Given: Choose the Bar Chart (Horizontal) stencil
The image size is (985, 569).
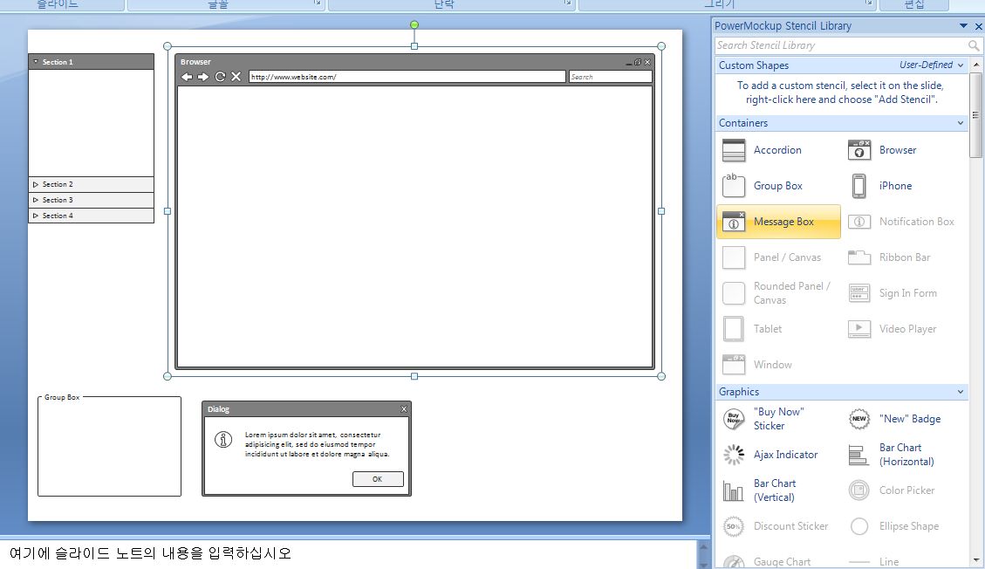Looking at the screenshot, I should (859, 455).
